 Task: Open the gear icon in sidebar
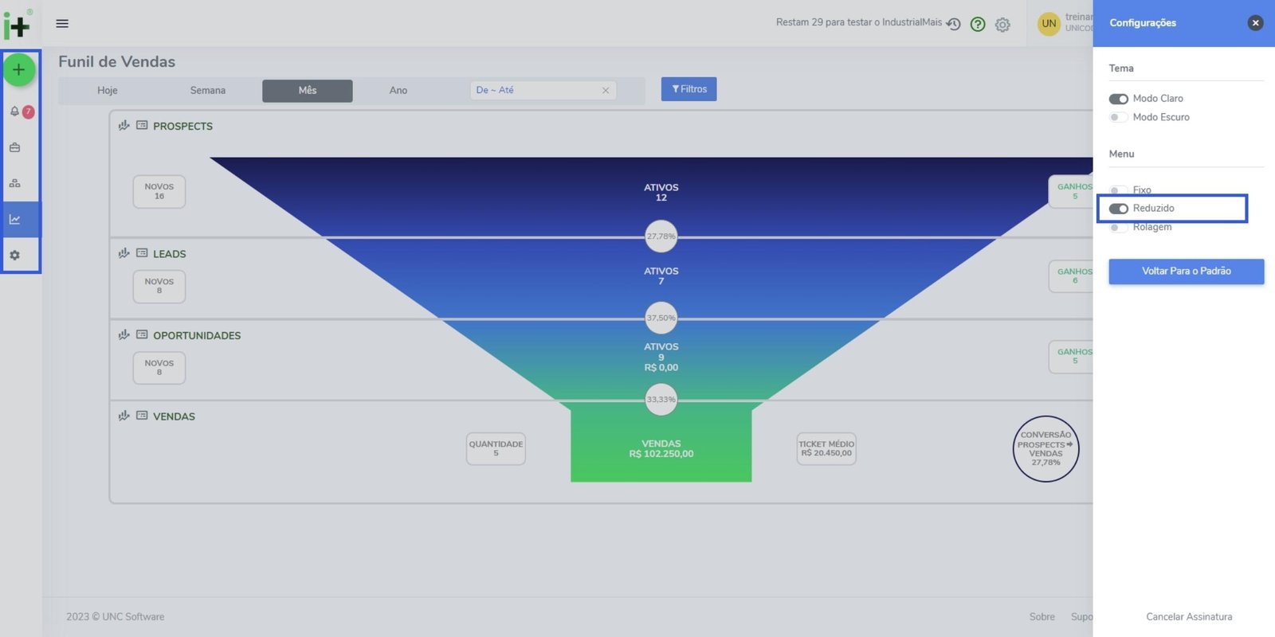point(15,256)
